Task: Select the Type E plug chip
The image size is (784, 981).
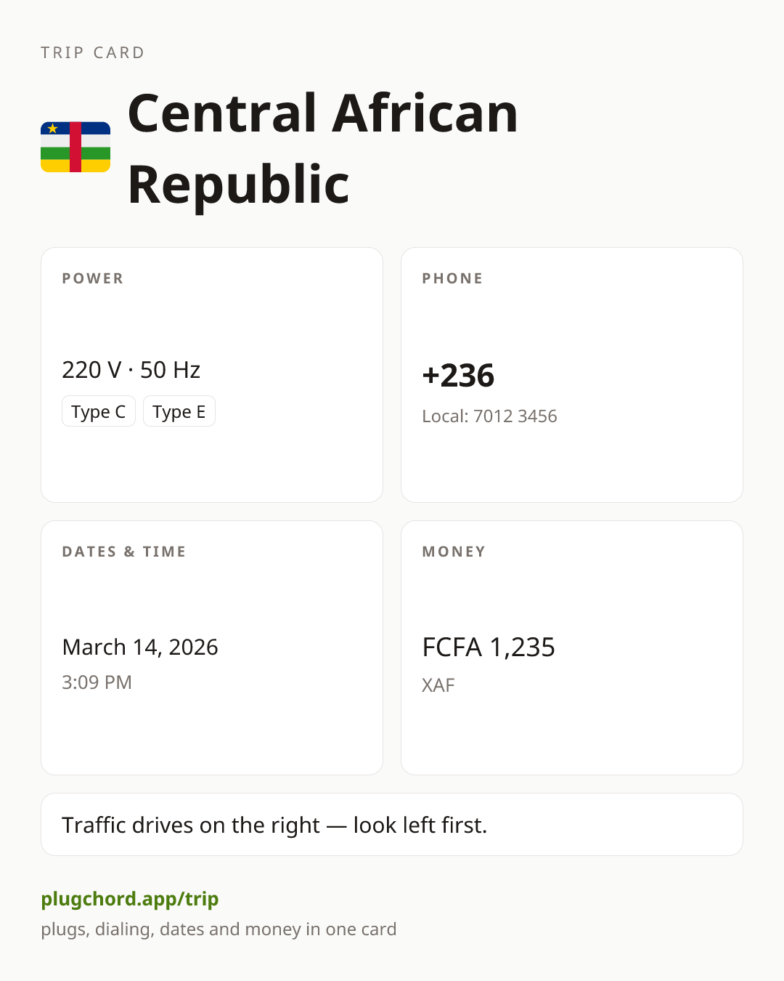Action: pos(179,411)
